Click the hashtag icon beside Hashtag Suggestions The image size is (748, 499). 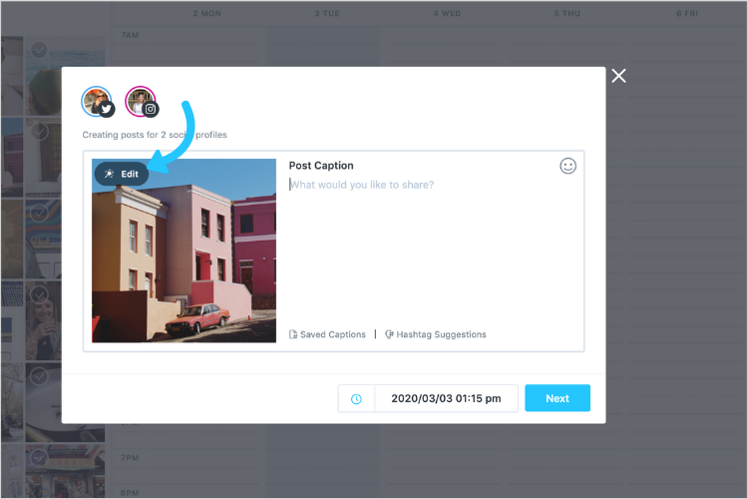(x=389, y=334)
